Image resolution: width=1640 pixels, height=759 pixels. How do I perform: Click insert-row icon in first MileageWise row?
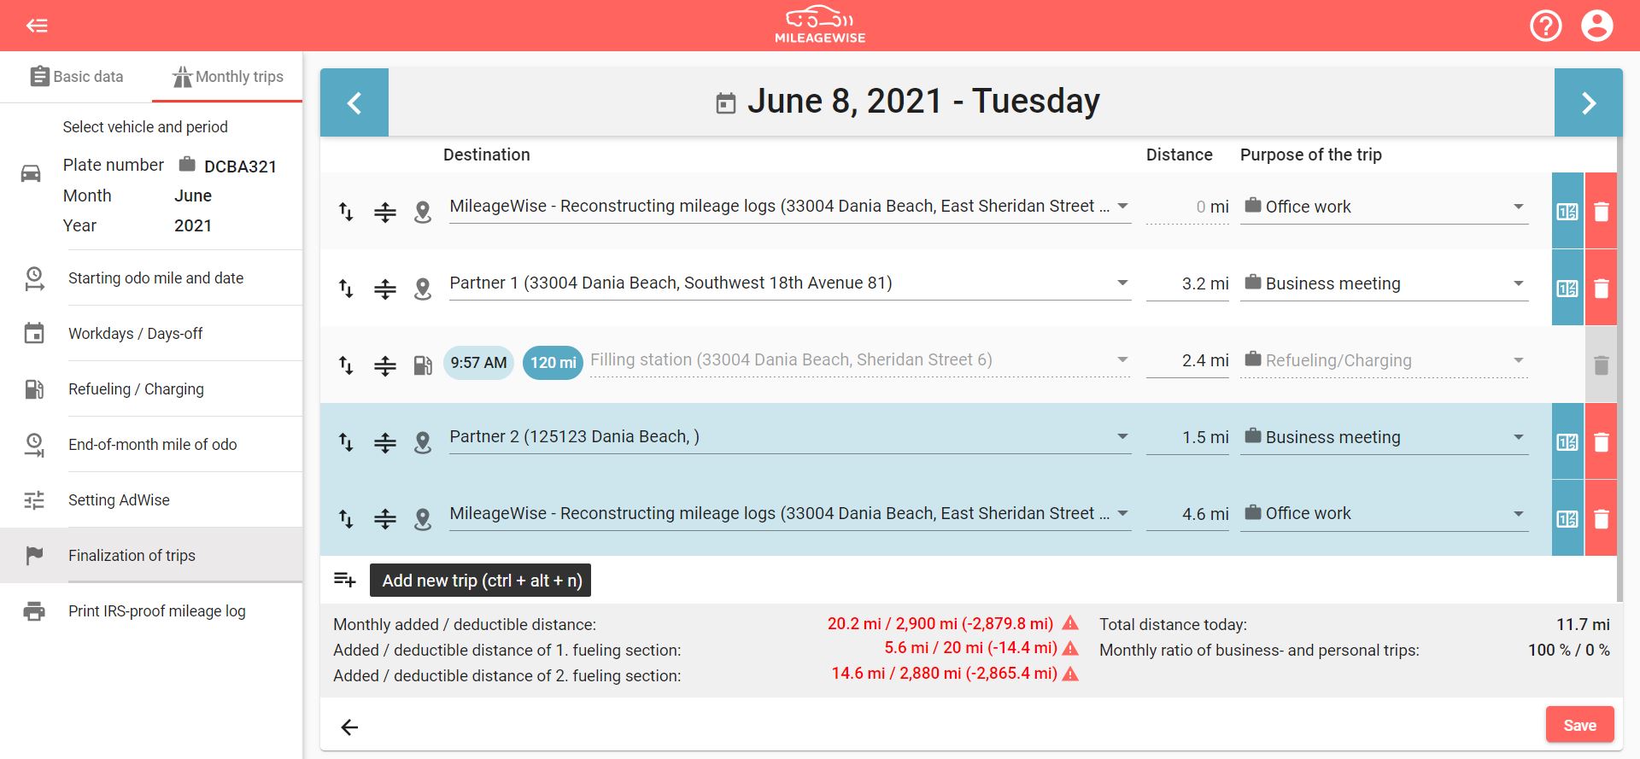tap(385, 212)
